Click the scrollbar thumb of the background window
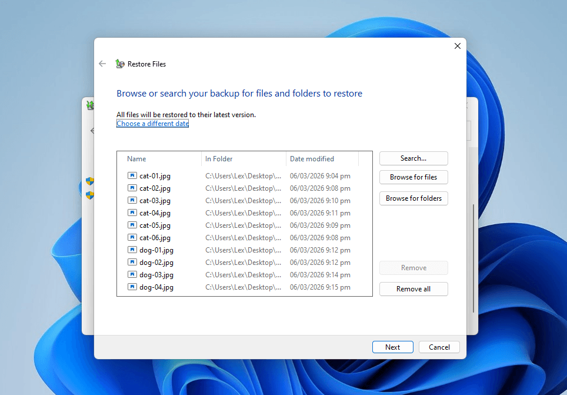Image resolution: width=567 pixels, height=395 pixels. 473,258
